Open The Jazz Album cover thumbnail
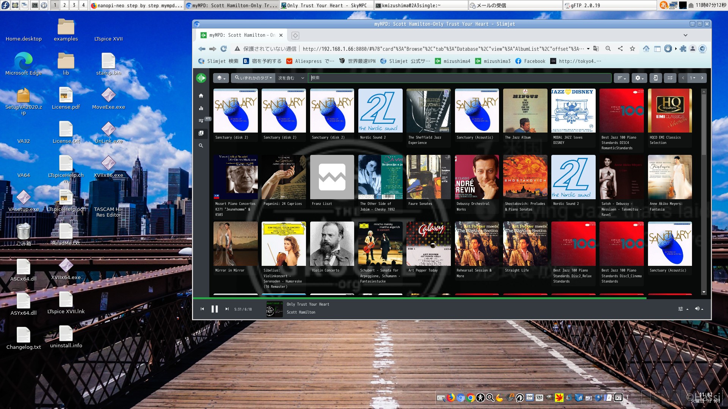 point(525,111)
